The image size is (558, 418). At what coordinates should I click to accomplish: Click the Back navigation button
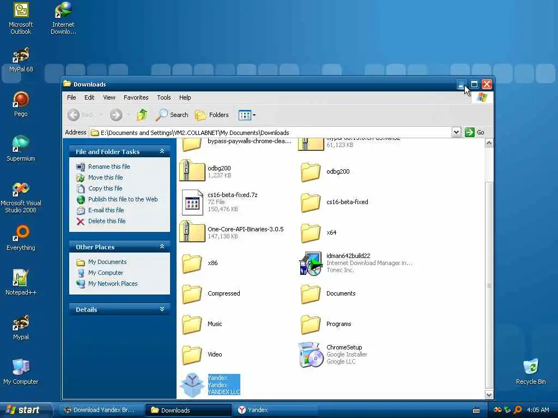(x=81, y=115)
